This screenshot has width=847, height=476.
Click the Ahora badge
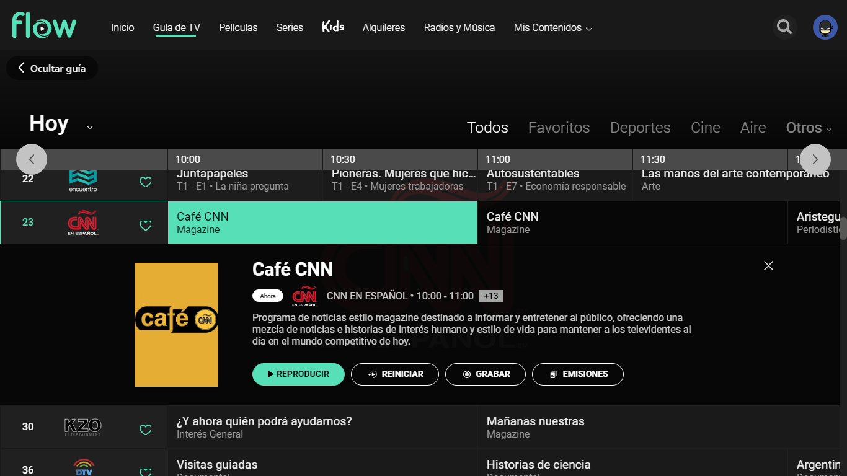(268, 296)
